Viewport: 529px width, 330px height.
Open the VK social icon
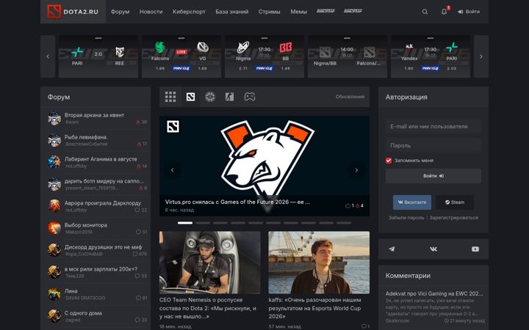pyautogui.click(x=433, y=249)
